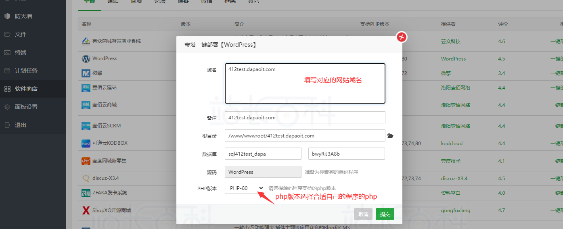Click the green 提交 submit button

(x=385, y=214)
